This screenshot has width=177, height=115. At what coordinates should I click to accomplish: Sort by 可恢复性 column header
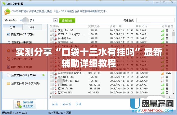point(167,26)
